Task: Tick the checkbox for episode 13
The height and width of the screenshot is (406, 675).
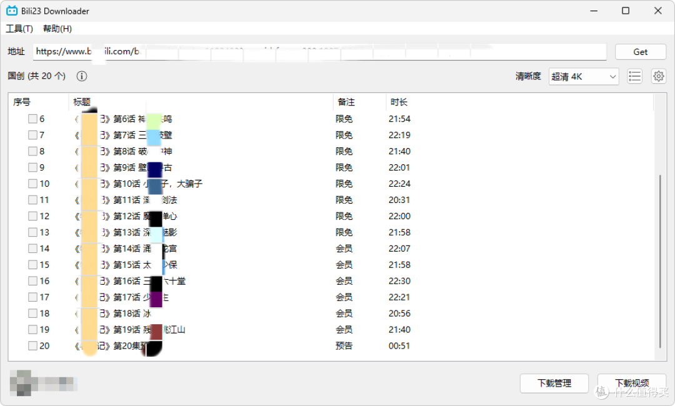Action: click(32, 232)
